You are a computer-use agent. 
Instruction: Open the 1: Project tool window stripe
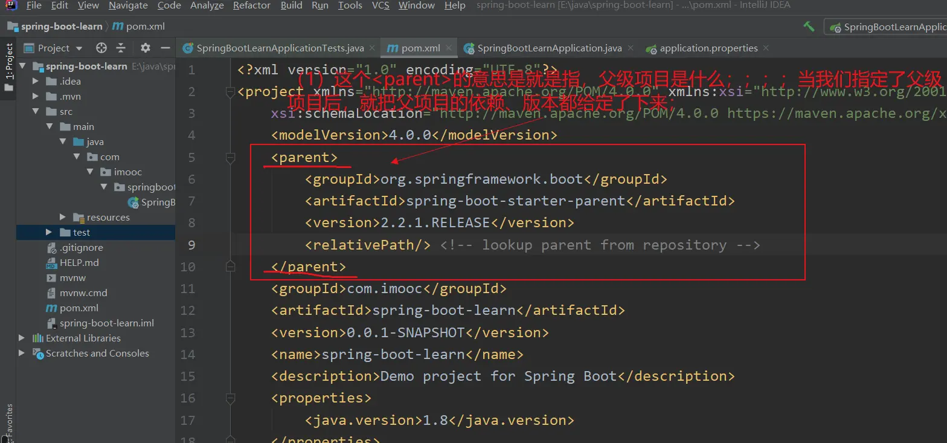click(8, 62)
